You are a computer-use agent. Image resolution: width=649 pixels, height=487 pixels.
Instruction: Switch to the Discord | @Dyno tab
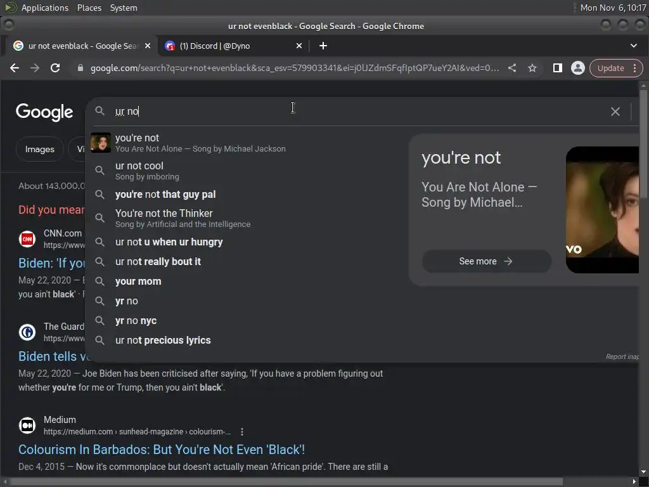(x=234, y=46)
